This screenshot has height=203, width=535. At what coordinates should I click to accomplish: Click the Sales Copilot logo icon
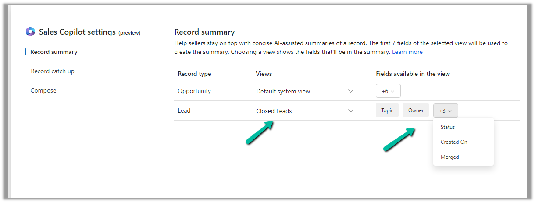tap(30, 32)
